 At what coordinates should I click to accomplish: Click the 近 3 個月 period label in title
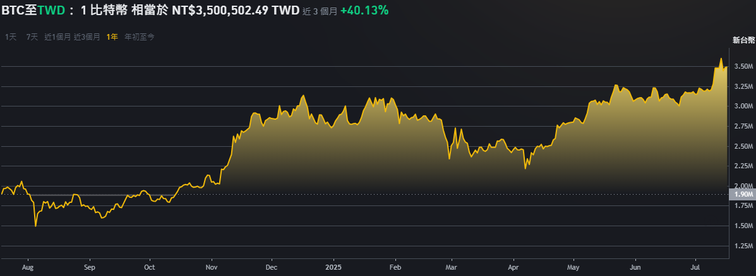point(320,11)
